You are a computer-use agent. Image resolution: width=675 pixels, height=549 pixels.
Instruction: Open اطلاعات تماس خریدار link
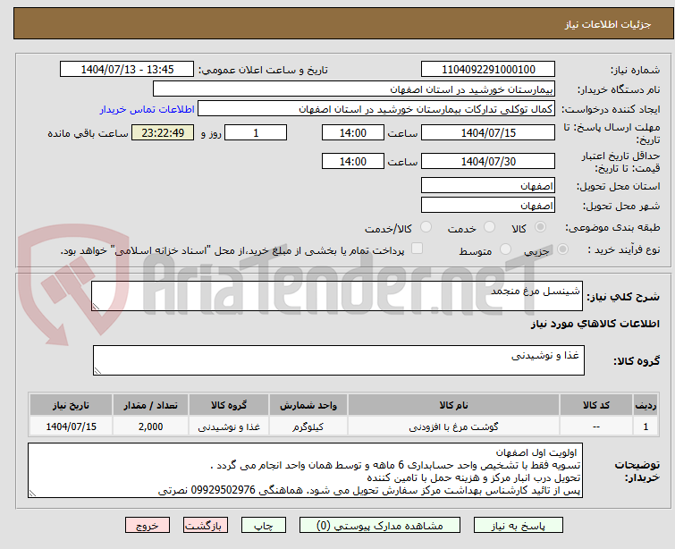(148, 109)
